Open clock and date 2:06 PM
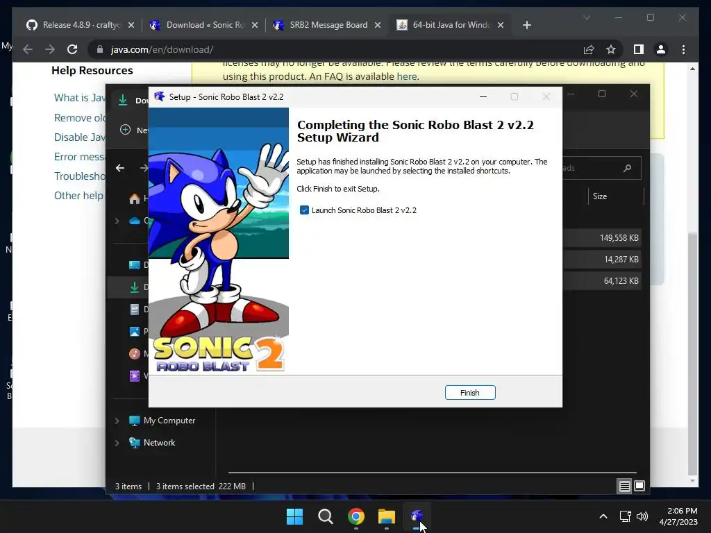This screenshot has width=711, height=533. tap(678, 516)
